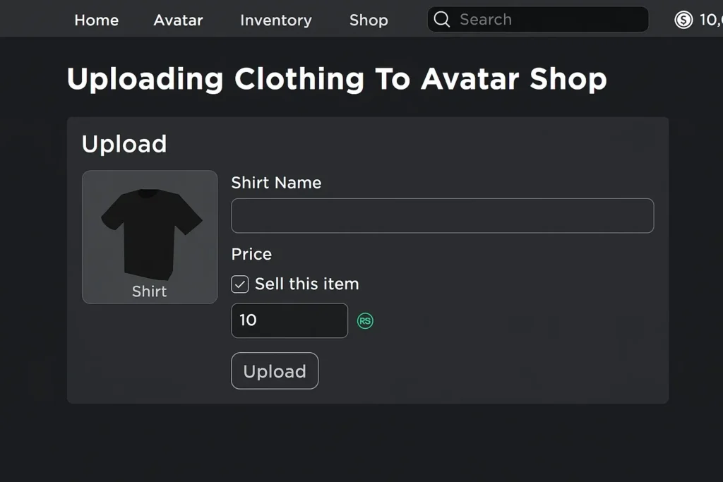
Task: Uncheck the Sell this item checkbox
Action: [x=240, y=284]
